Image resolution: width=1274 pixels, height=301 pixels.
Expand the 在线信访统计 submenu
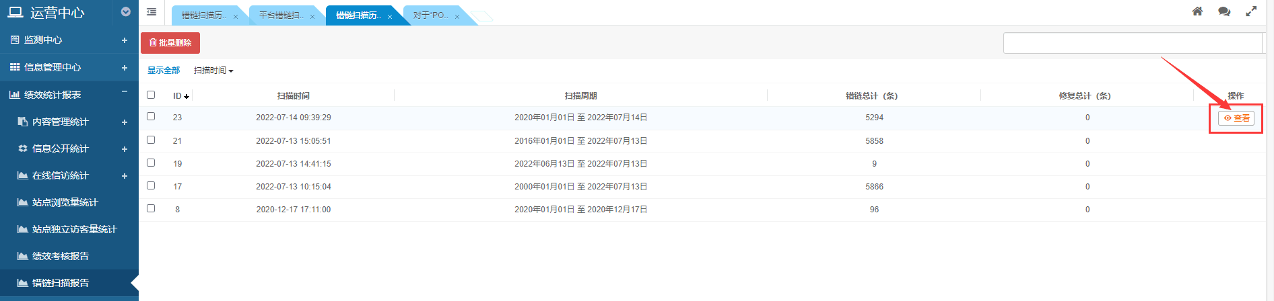(124, 176)
